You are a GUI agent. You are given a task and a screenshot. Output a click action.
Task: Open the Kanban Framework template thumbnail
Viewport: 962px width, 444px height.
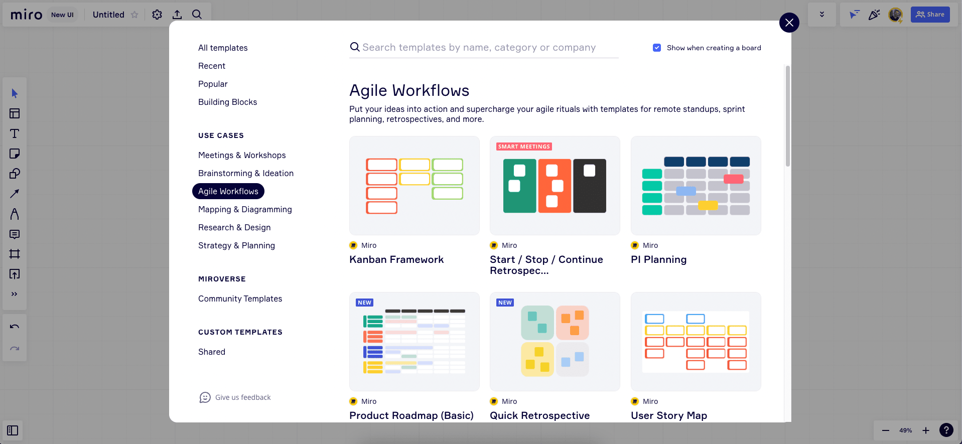(415, 186)
